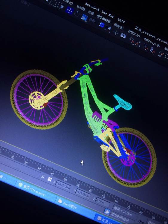Open the 渲染(R) menu
This screenshot has width=168, height=224.
click(x=119, y=26)
